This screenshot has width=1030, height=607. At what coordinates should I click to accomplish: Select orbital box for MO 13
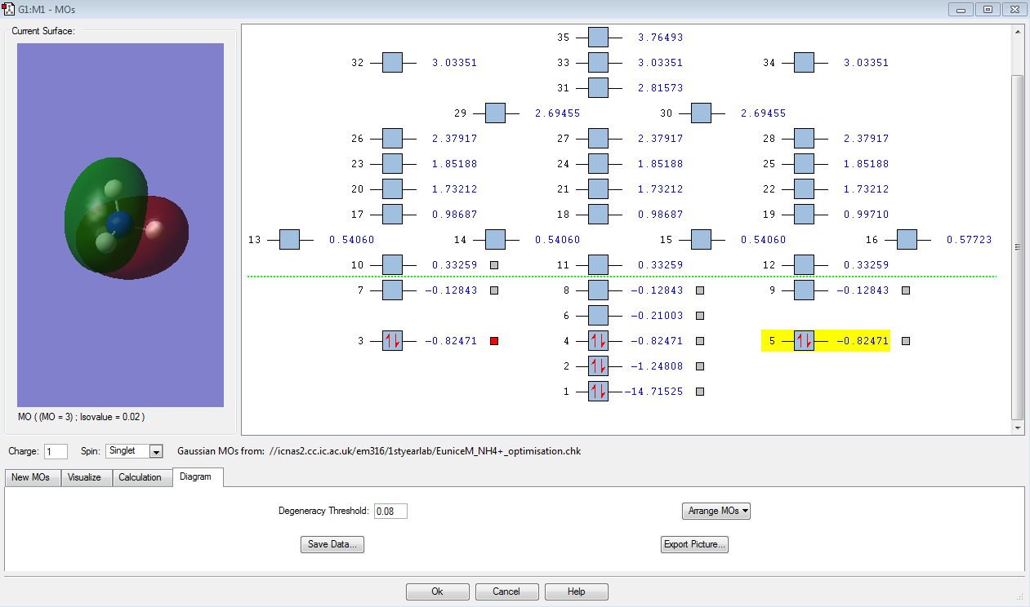290,239
